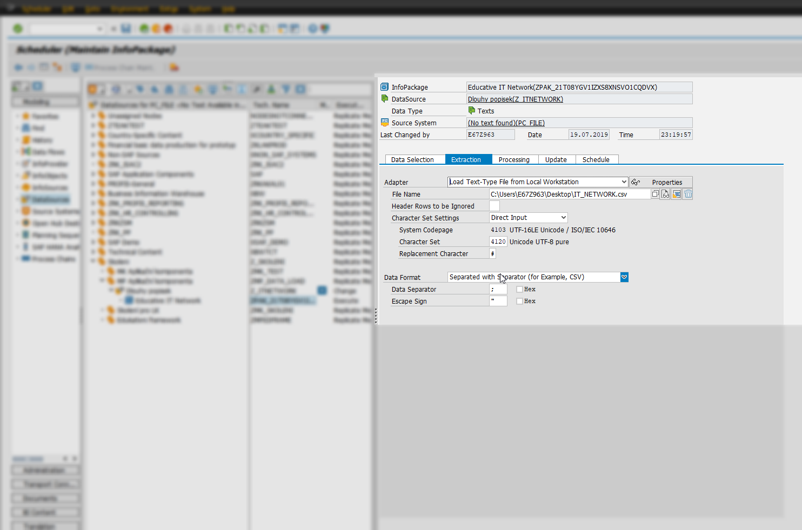Image resolution: width=802 pixels, height=530 pixels.
Task: Click the Properties button
Action: pyautogui.click(x=667, y=182)
